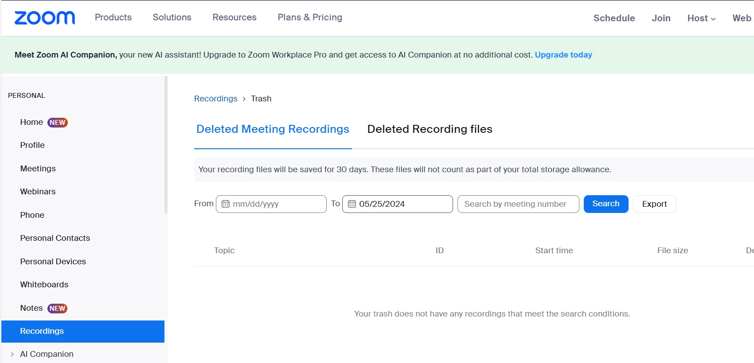Select Whiteboards in the sidebar
This screenshot has height=363, width=754.
(x=44, y=285)
